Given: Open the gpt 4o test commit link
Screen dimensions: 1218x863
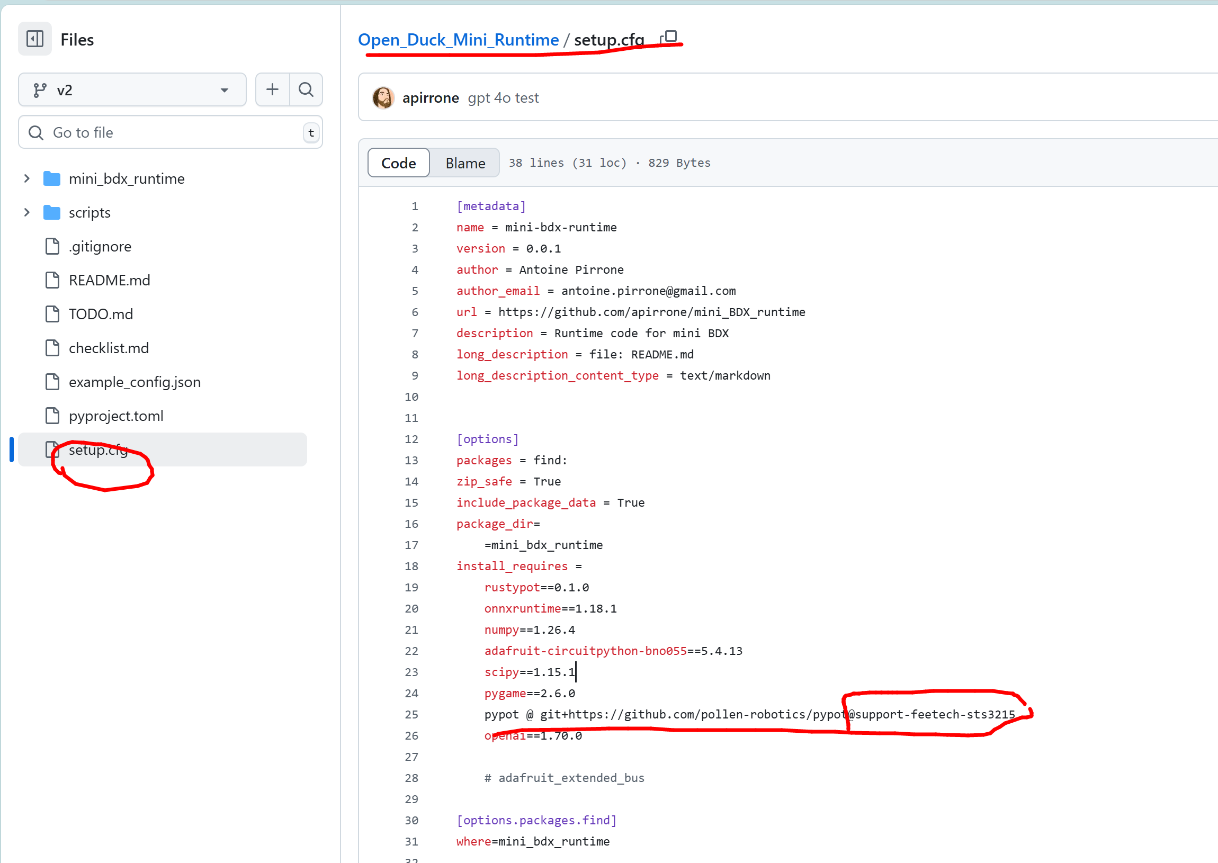Looking at the screenshot, I should [x=503, y=98].
